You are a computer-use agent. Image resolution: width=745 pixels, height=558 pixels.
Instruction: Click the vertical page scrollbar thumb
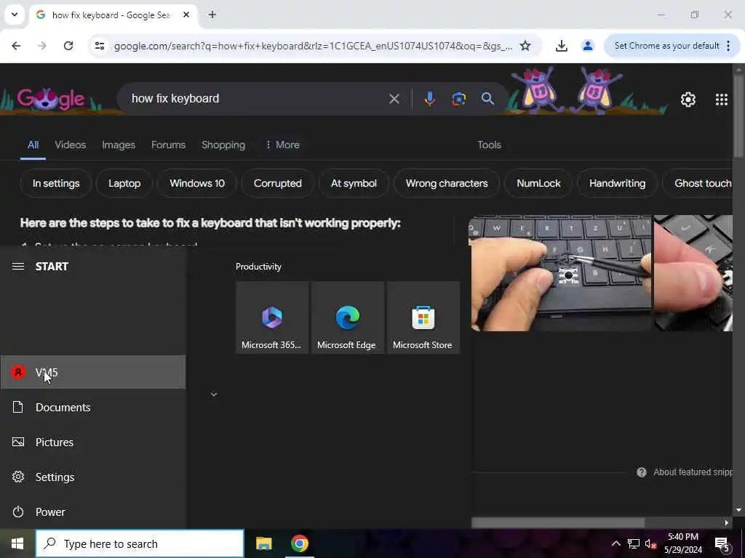point(738,116)
